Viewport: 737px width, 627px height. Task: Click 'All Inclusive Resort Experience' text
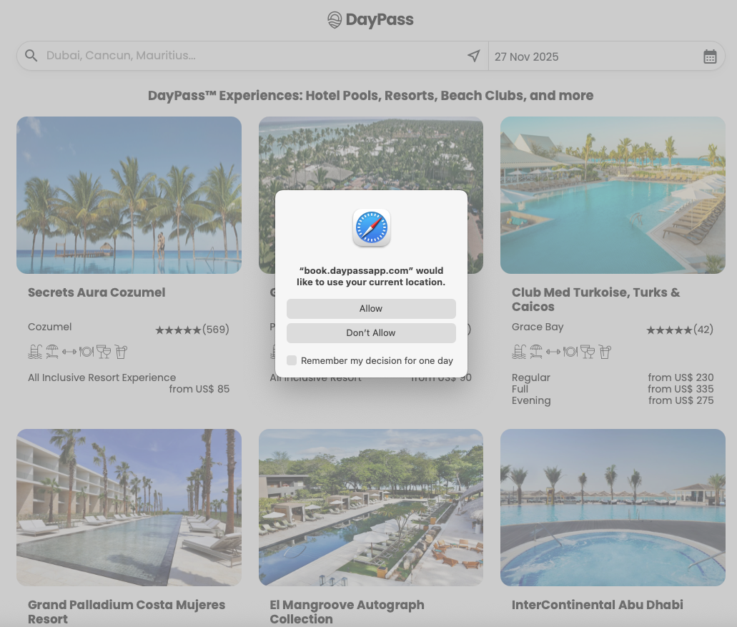pos(102,378)
